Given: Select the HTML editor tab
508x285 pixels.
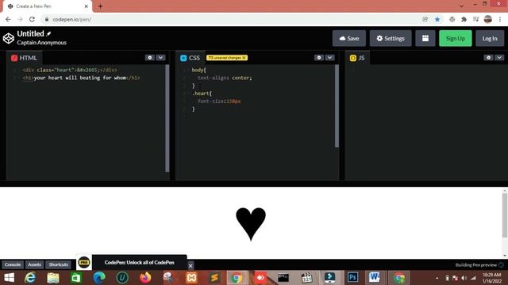Looking at the screenshot, I should [25, 58].
